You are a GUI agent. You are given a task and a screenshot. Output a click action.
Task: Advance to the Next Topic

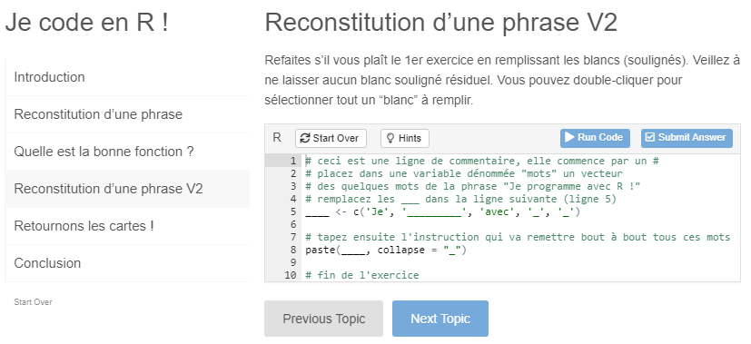click(x=440, y=319)
